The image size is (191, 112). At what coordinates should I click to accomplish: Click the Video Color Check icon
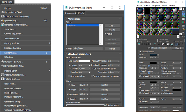tap(183, 22)
